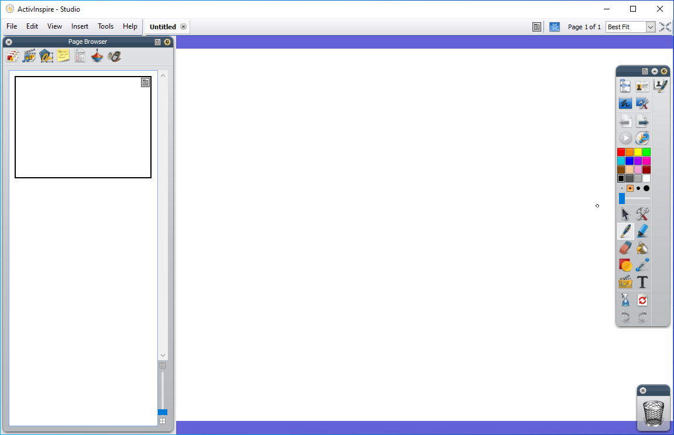The image size is (674, 435).
Task: Select the Highlighter tool
Action: [642, 231]
